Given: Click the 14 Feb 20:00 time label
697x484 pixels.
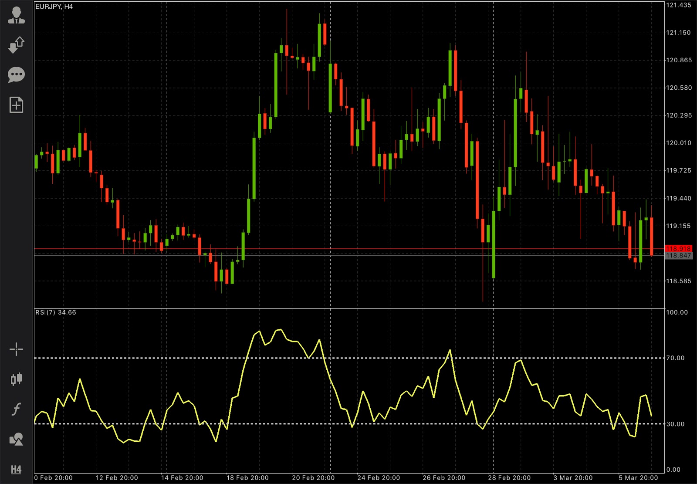Looking at the screenshot, I should 182,478.
